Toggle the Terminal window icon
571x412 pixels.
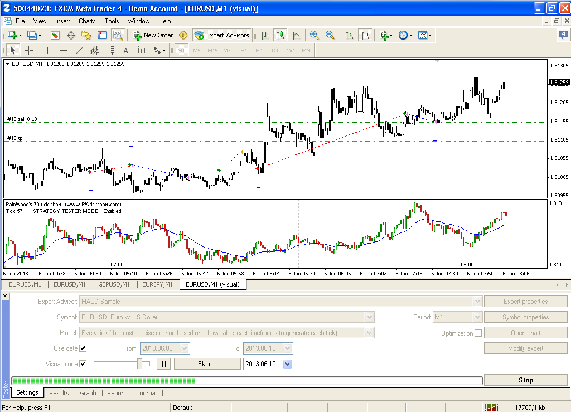102,35
